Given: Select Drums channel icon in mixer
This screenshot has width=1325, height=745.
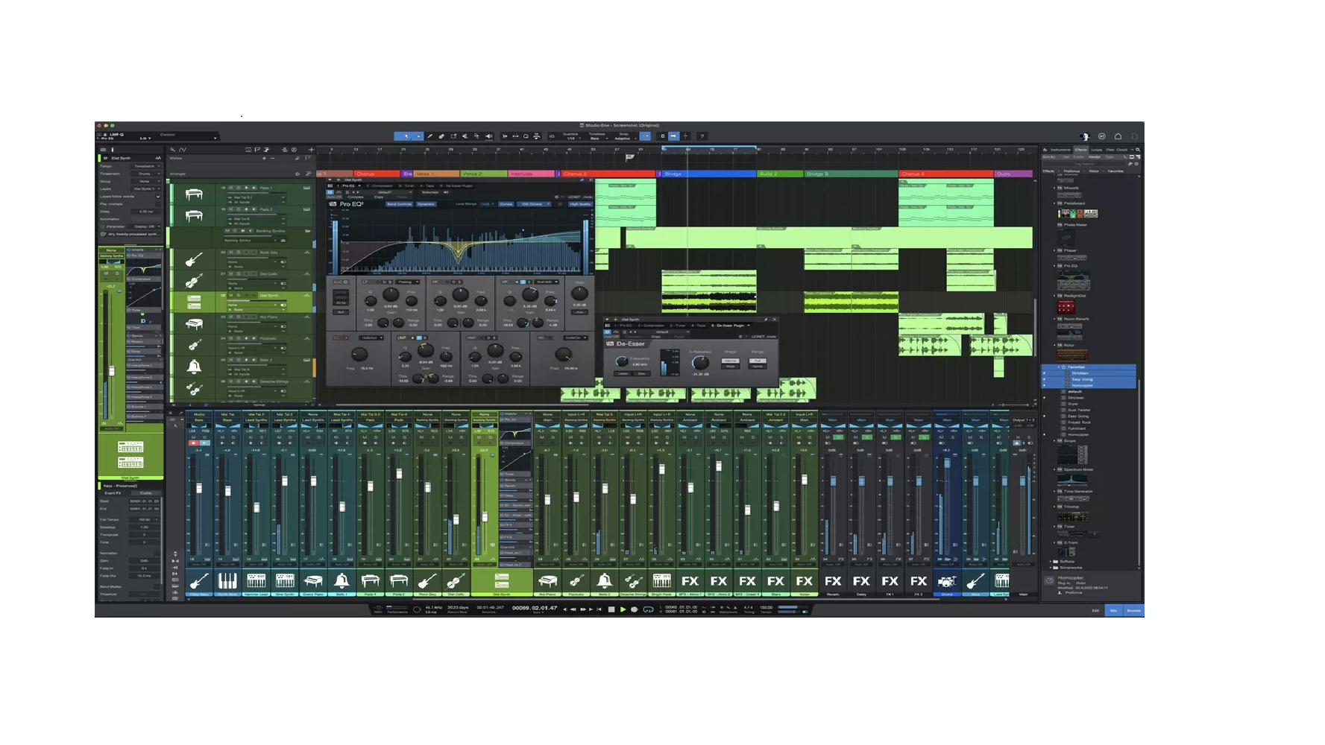Looking at the screenshot, I should tap(947, 581).
